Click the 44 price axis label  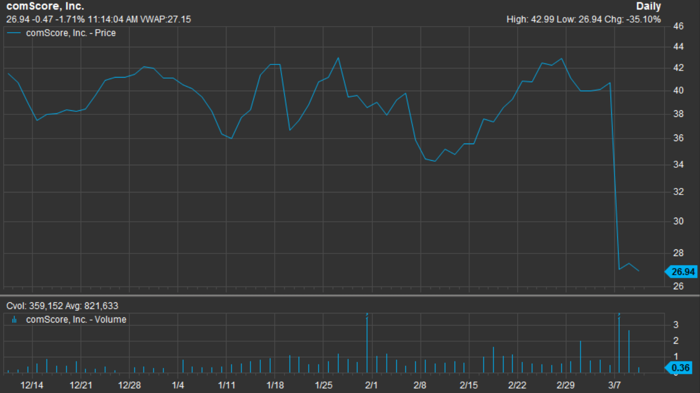[x=678, y=47]
